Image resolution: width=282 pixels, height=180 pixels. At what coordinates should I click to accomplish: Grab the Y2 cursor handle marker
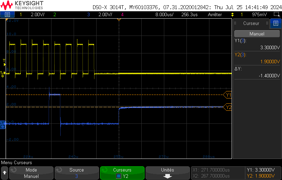click(227, 107)
